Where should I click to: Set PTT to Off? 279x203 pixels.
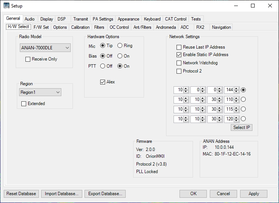(102, 66)
